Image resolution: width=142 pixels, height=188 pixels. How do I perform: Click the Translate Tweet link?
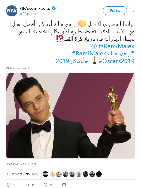[19, 68]
